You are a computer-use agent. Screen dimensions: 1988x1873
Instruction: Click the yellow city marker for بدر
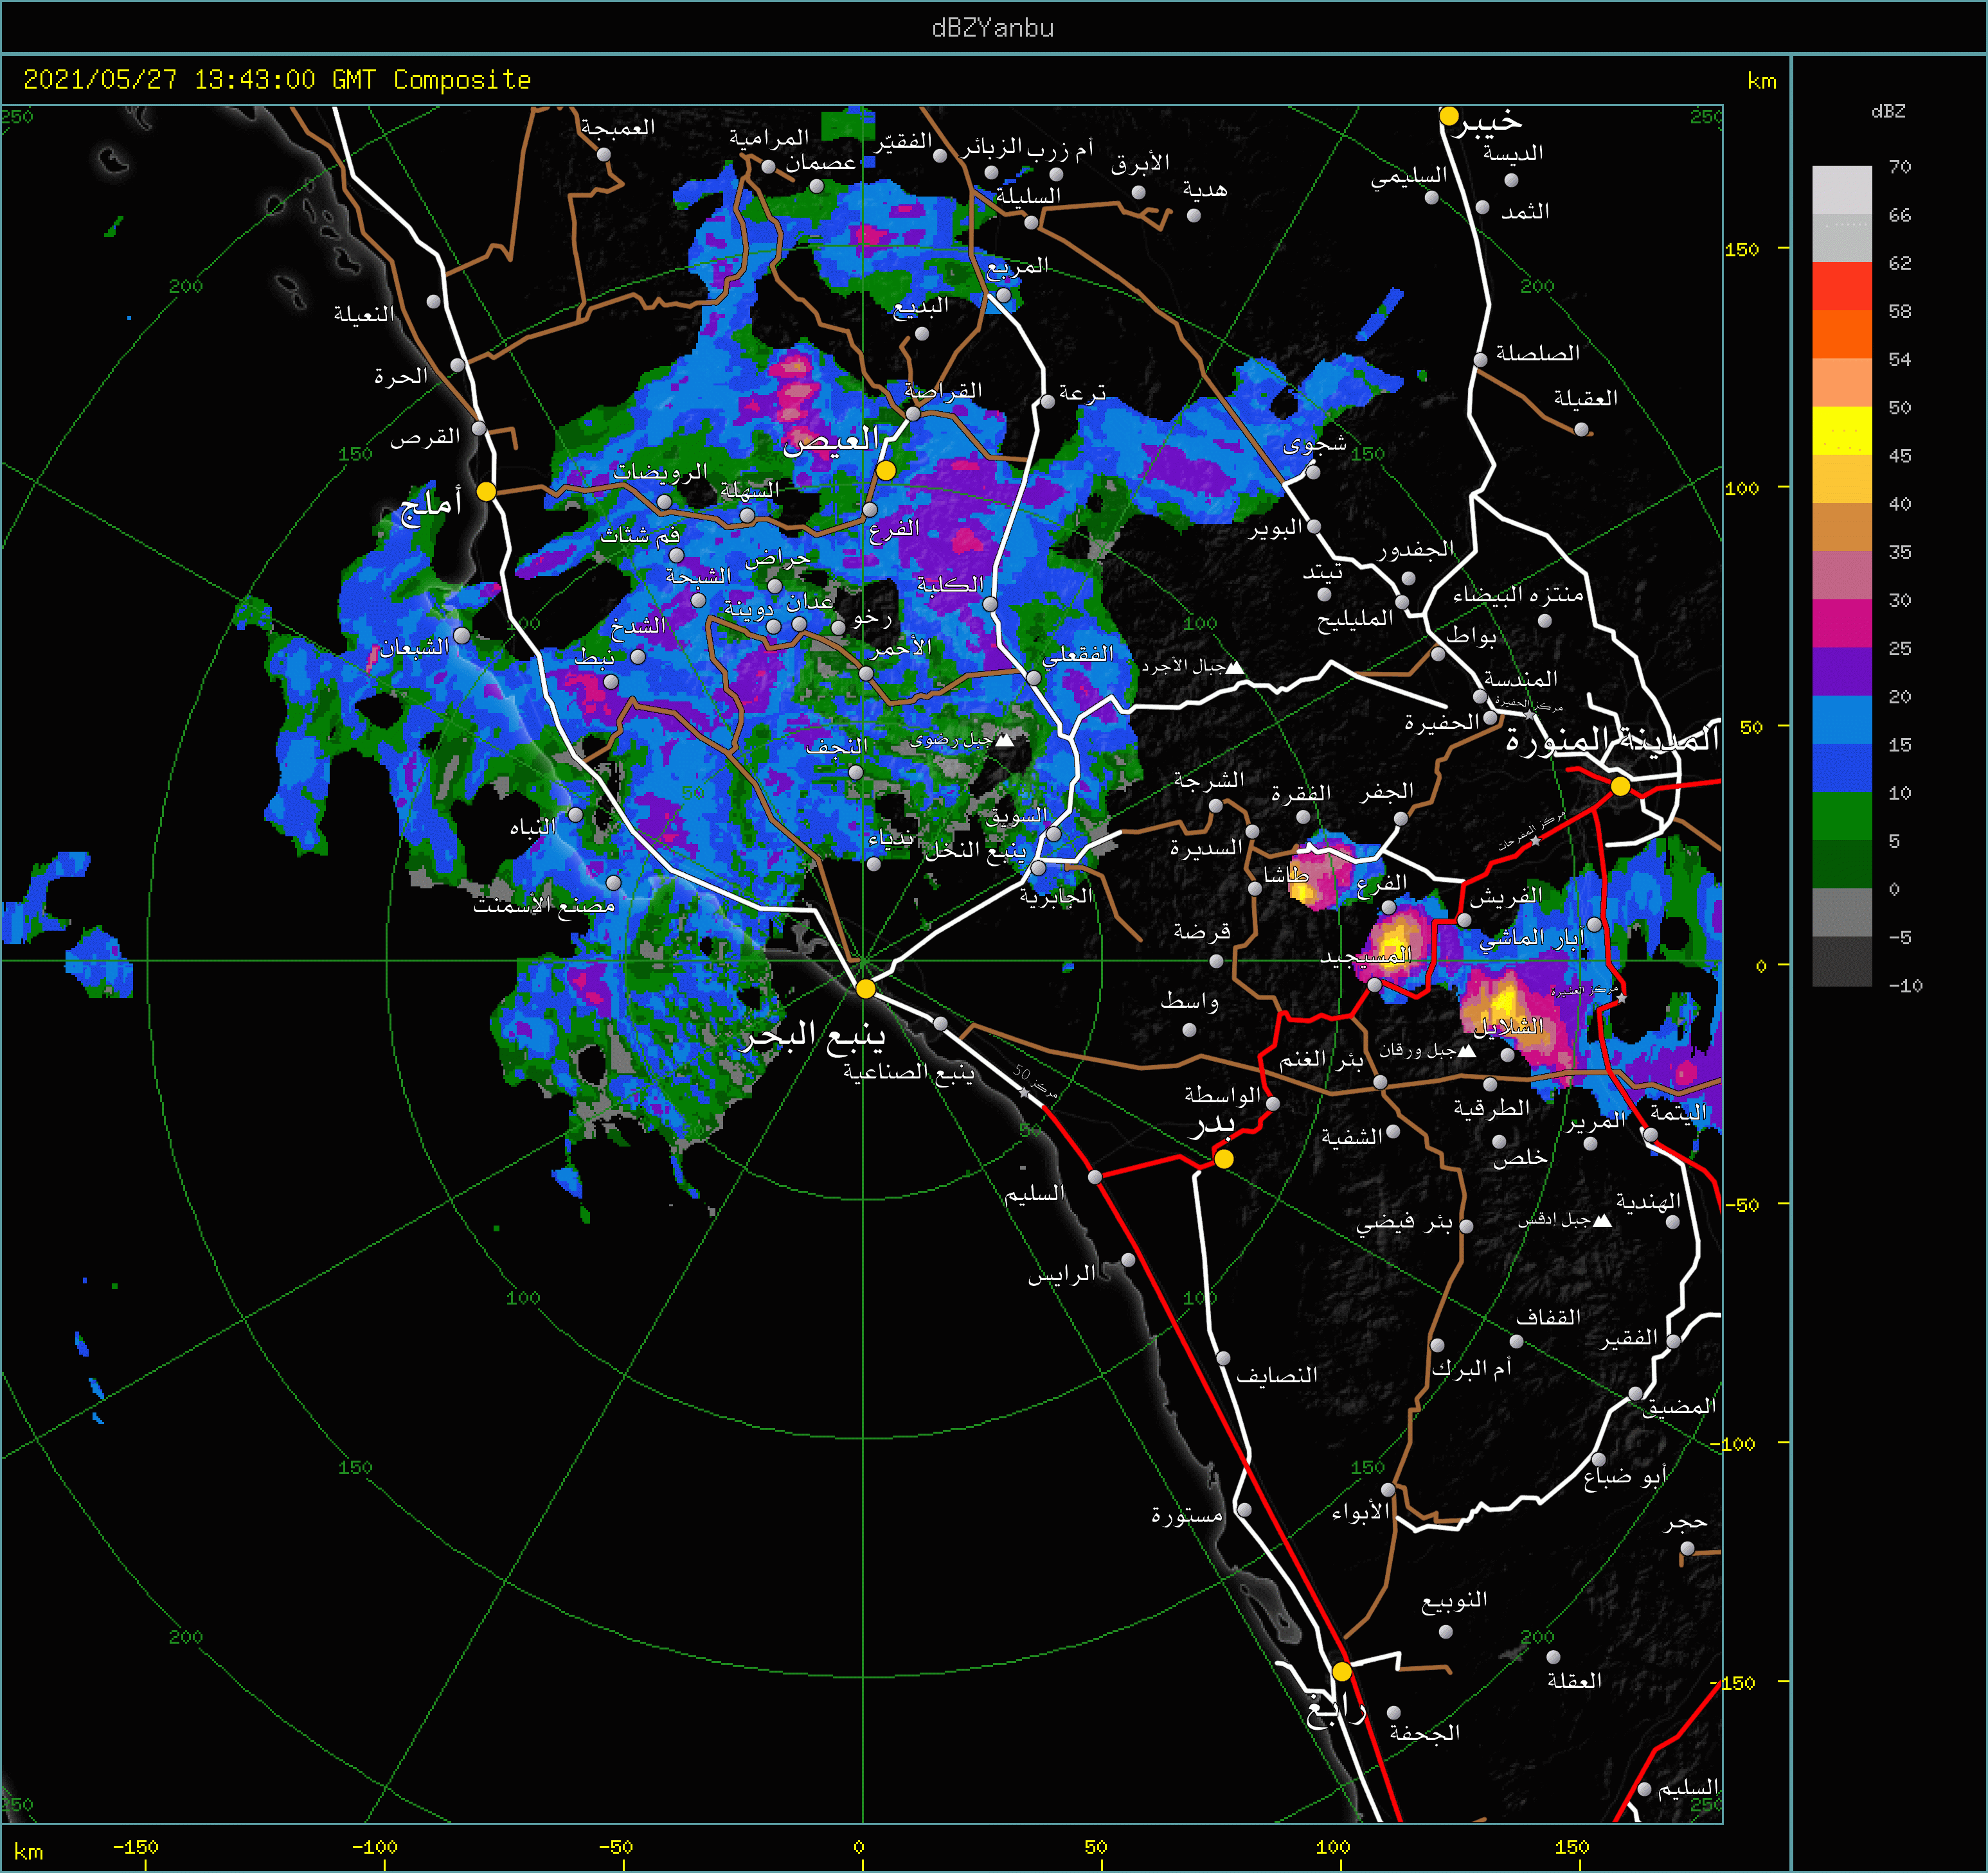click(1224, 1158)
